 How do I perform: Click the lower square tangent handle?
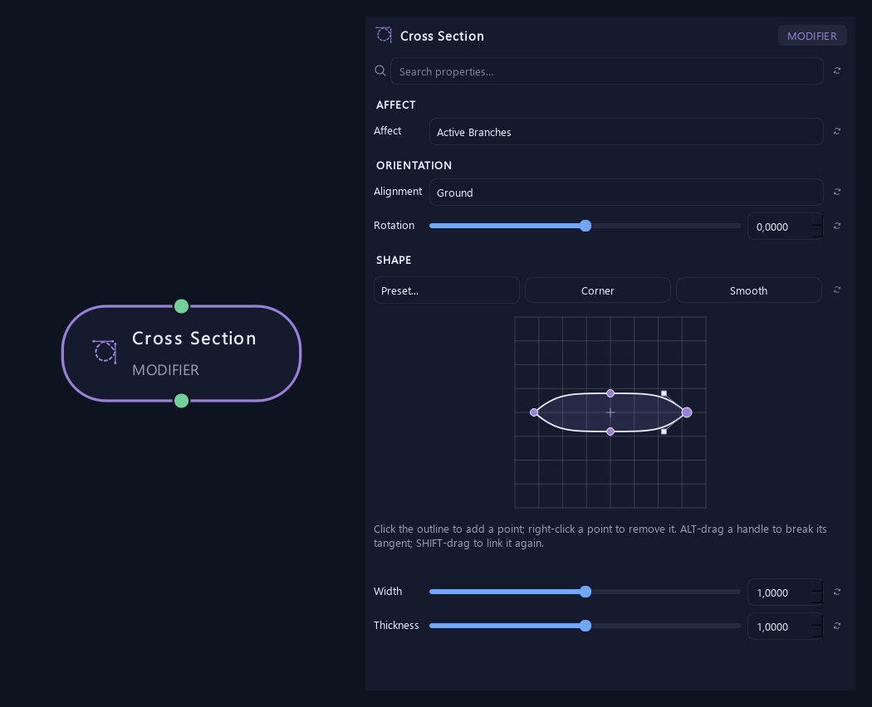pyautogui.click(x=664, y=432)
